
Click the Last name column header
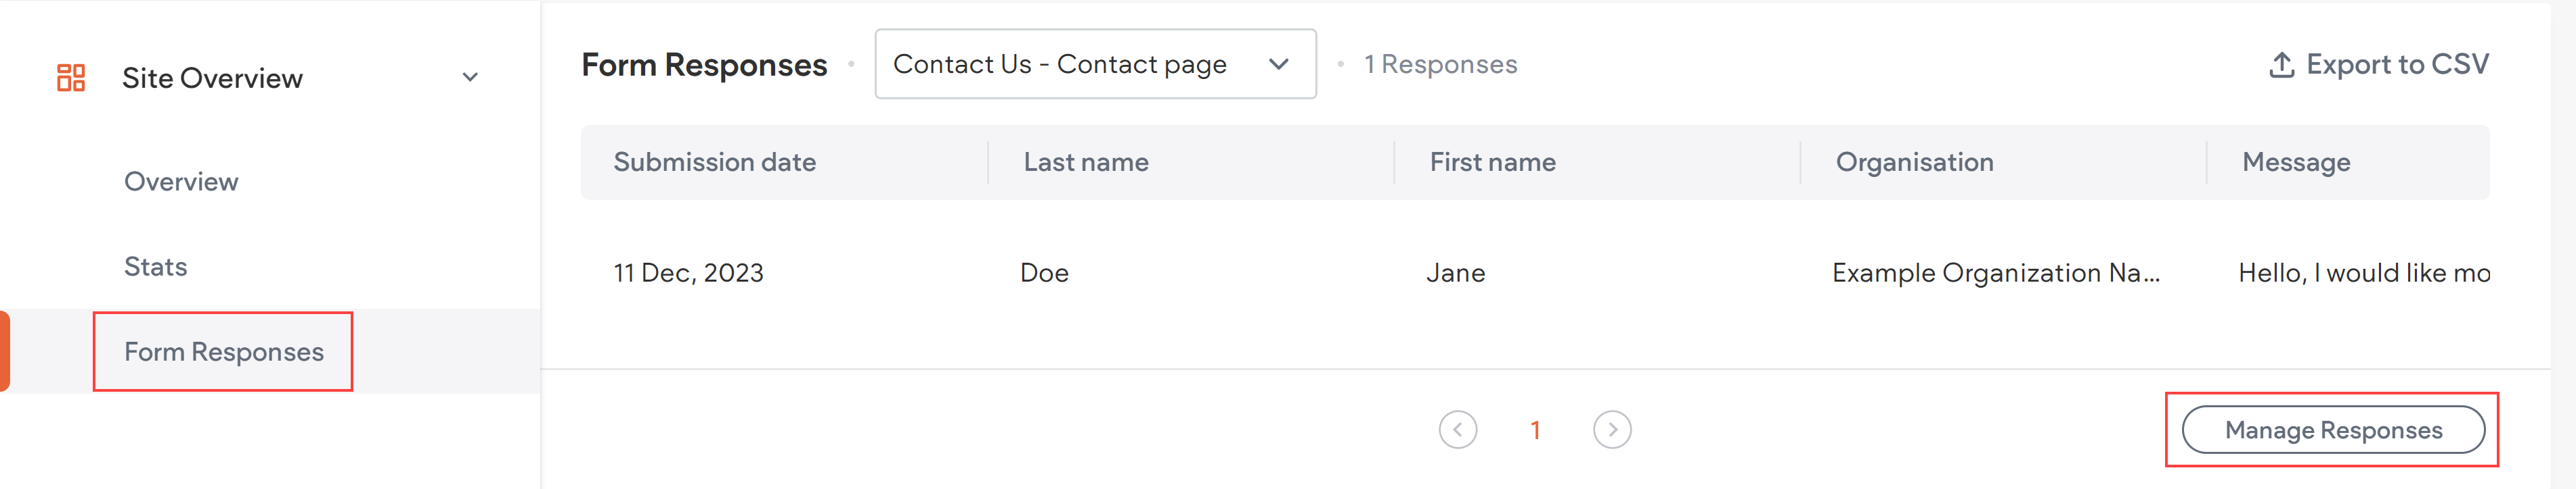(1085, 161)
